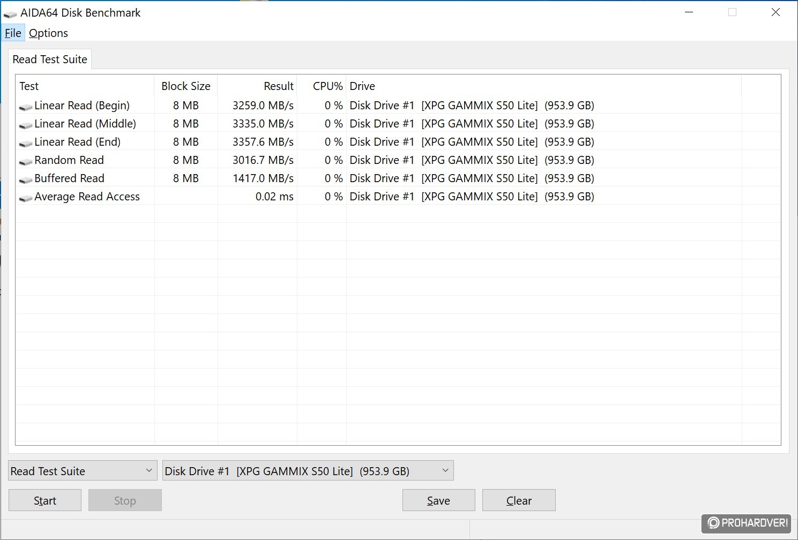
Task: Click the Result column header
Action: coord(257,86)
